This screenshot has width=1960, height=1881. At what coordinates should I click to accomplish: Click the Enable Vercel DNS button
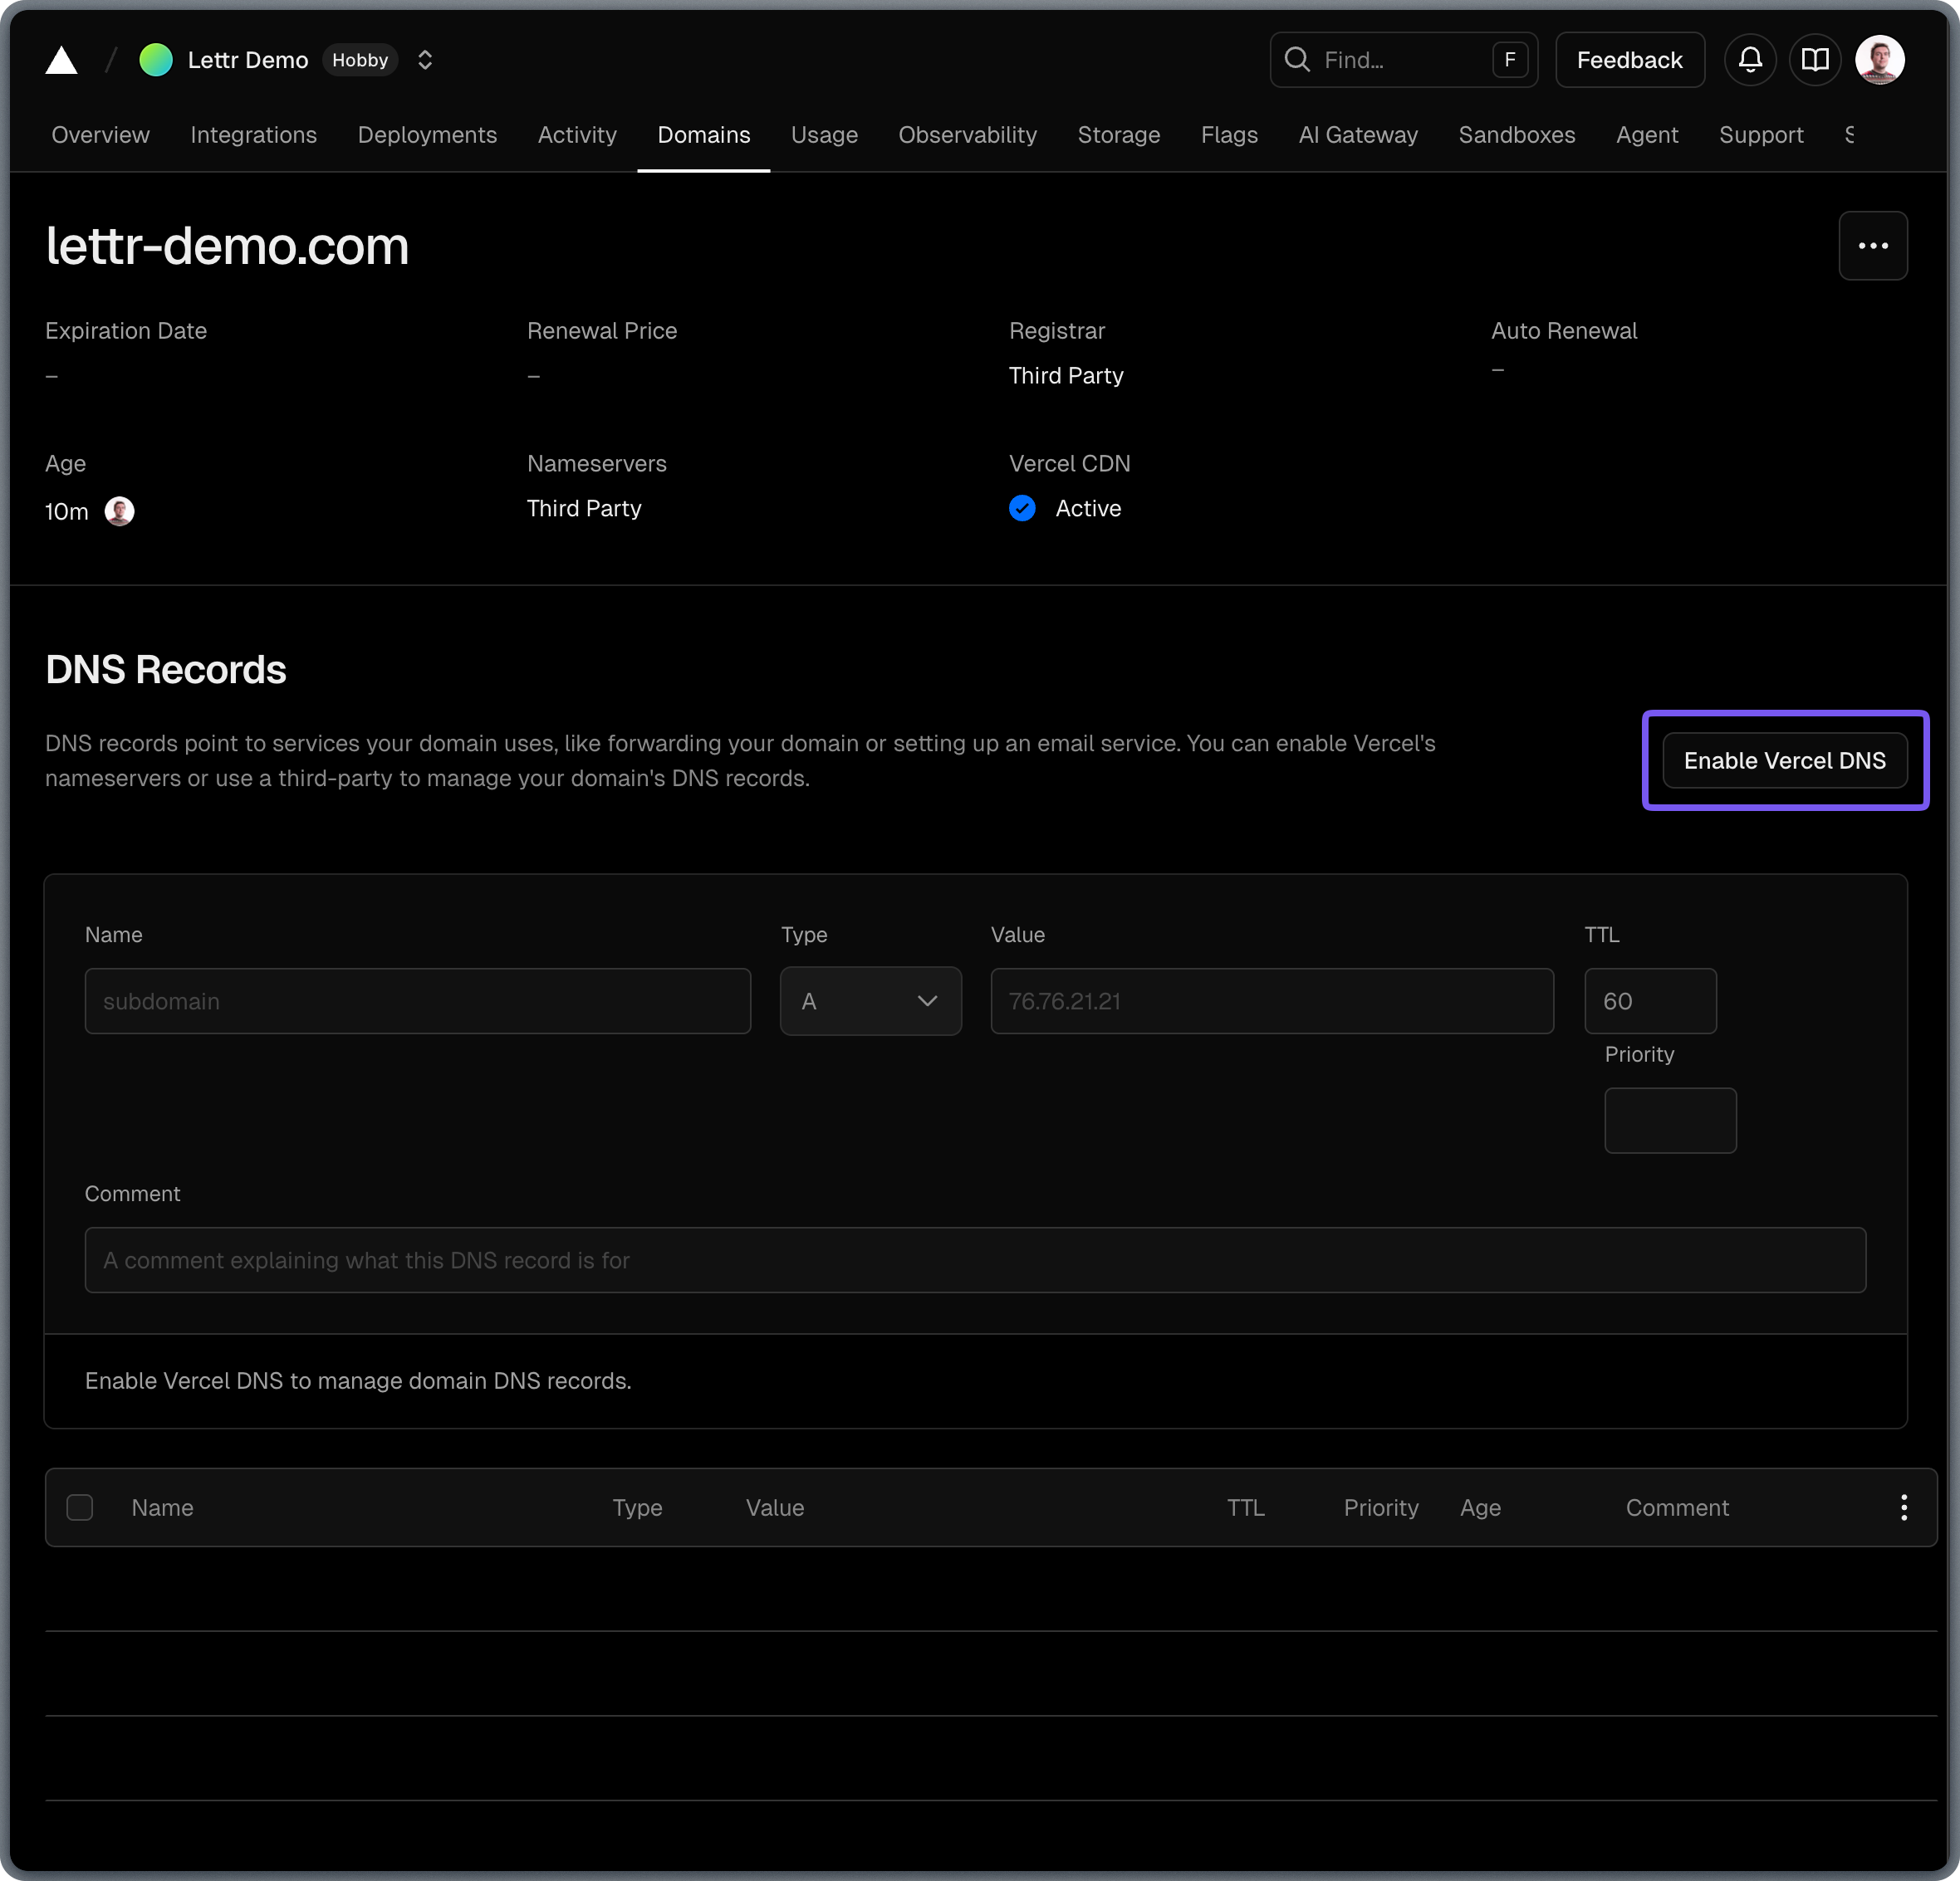click(x=1785, y=760)
